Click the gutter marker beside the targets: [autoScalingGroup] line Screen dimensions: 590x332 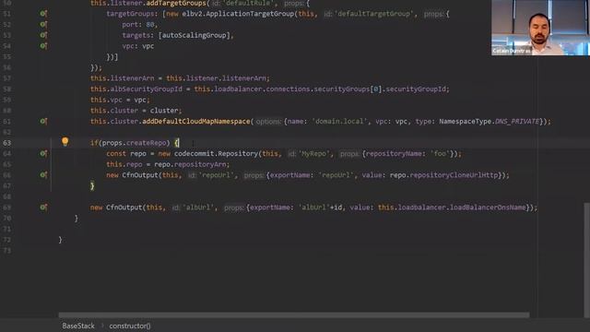pyautogui.click(x=43, y=35)
